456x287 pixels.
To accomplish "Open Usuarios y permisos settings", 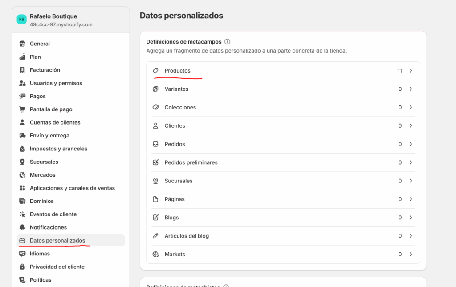I will [x=56, y=83].
